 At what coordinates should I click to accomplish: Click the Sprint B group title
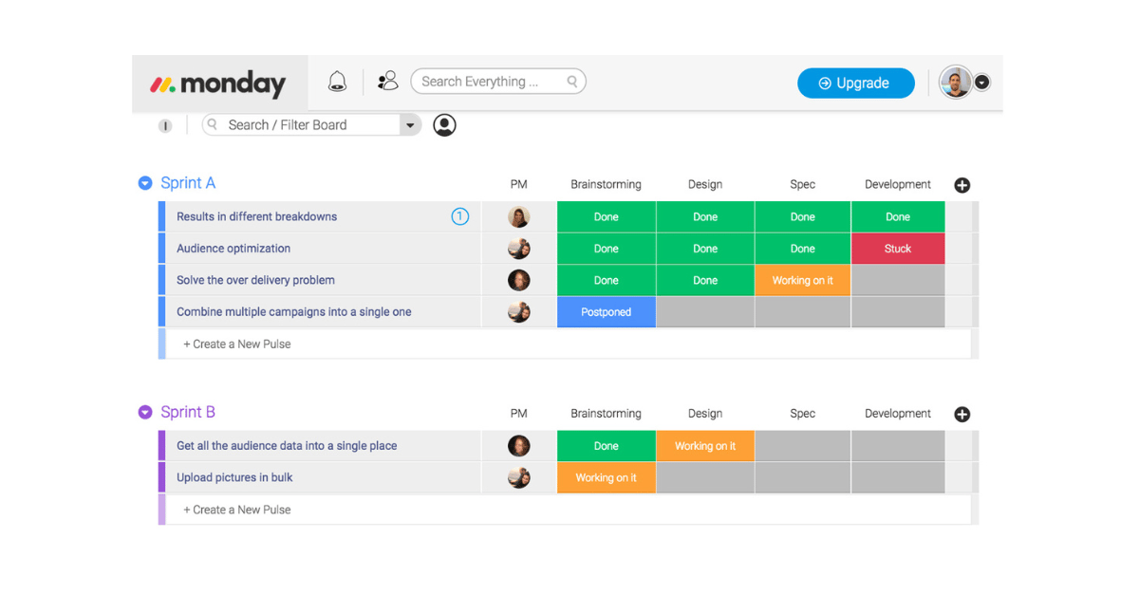pos(188,412)
